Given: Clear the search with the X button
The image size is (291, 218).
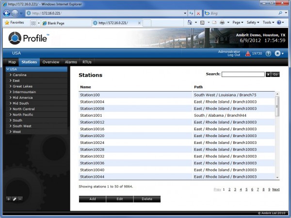Looking at the screenshot, I should pyautogui.click(x=268, y=74).
